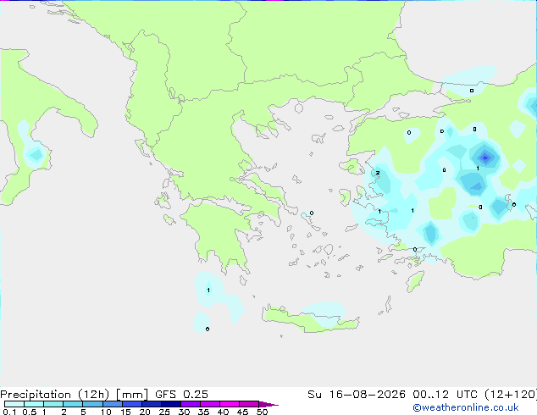The image size is (537, 415).
Task: Click the lightest 0.1–0.5 mm legend swatch
Action: click(14, 404)
